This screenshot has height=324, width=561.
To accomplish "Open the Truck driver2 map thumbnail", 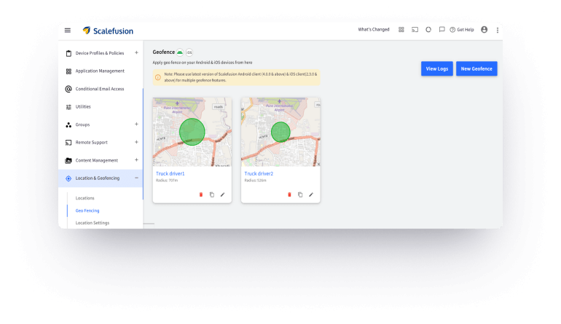I will 280,132.
